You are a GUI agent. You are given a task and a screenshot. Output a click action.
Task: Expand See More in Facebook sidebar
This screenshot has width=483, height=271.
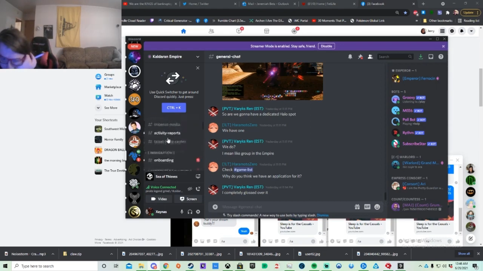pyautogui.click(x=110, y=108)
